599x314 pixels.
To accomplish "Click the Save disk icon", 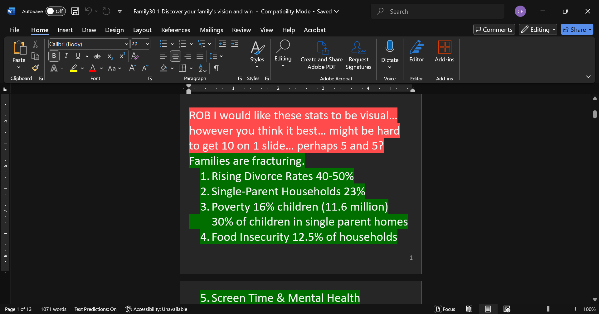I will (75, 12).
